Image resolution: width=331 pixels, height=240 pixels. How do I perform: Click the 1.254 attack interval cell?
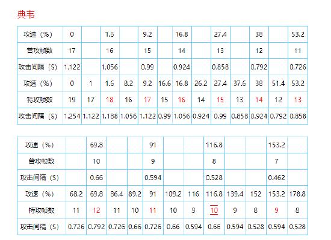coord(72,116)
